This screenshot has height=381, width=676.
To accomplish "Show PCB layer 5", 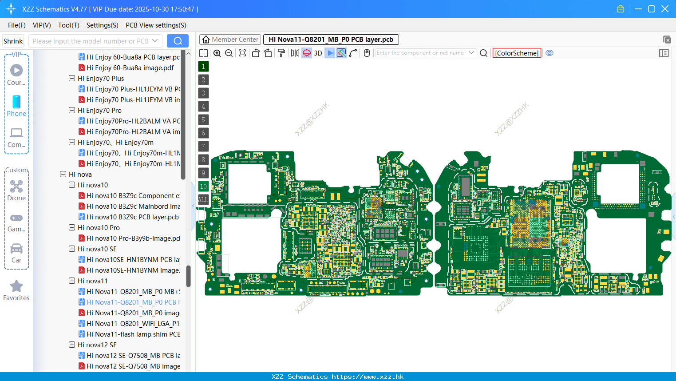I will pos(203,120).
